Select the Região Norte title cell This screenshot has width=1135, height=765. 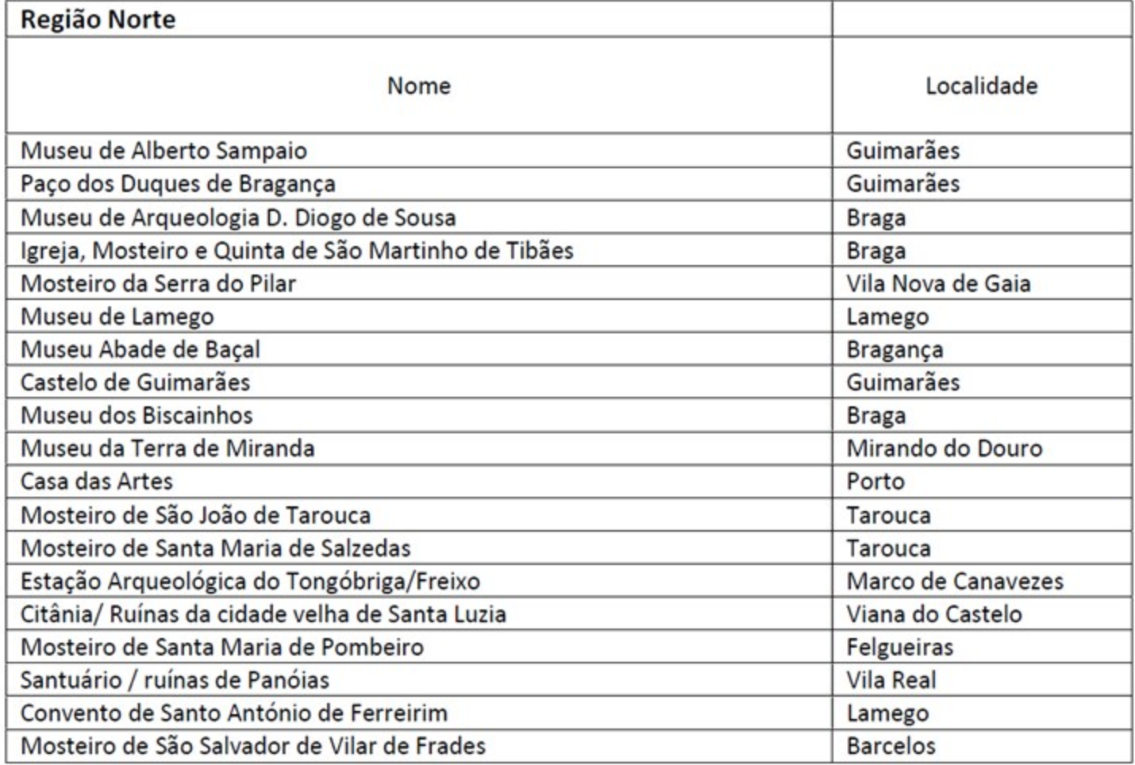tap(419, 19)
